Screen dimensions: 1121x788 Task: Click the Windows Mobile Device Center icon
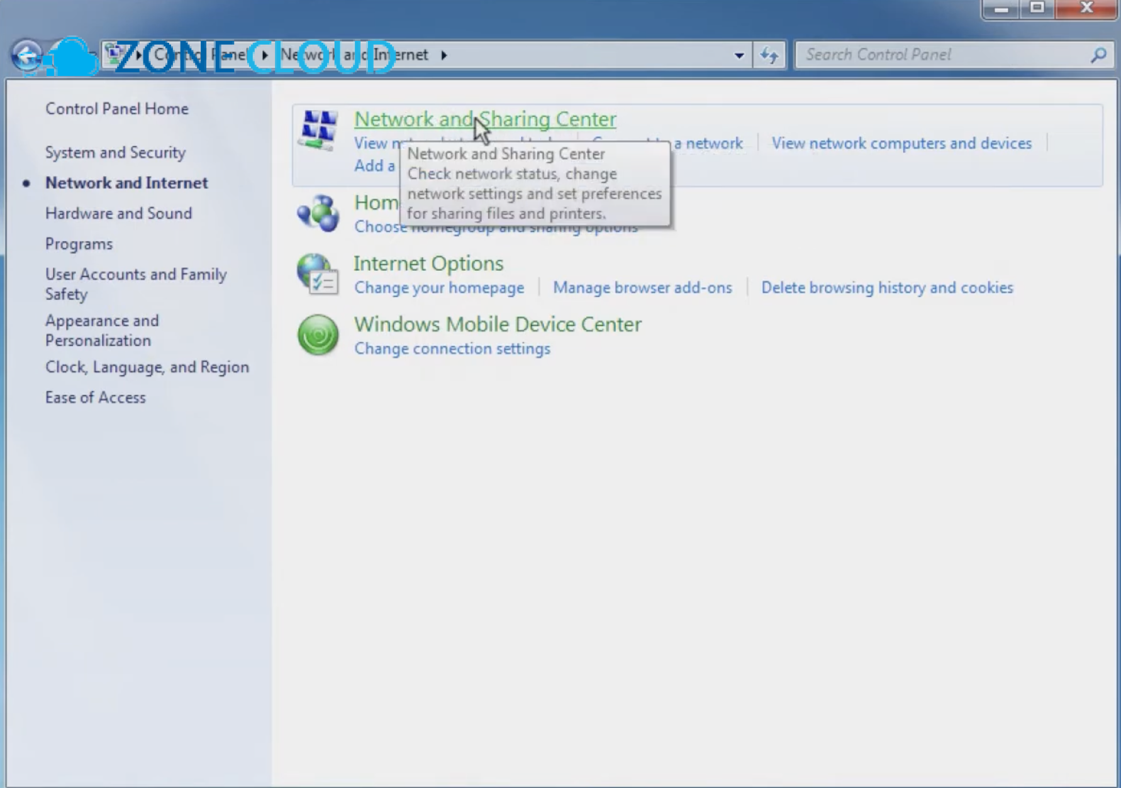tap(318, 335)
